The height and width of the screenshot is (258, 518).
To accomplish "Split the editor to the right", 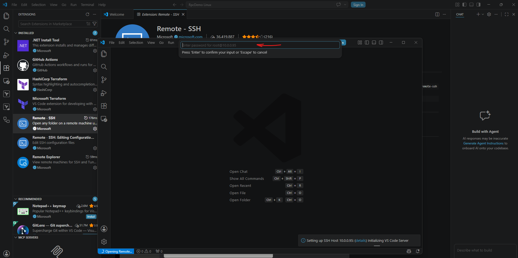I will click(x=437, y=14).
